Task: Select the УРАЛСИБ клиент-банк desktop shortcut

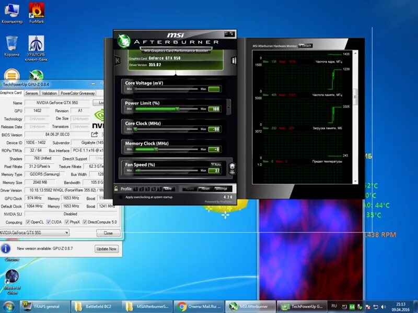Action: [36, 49]
